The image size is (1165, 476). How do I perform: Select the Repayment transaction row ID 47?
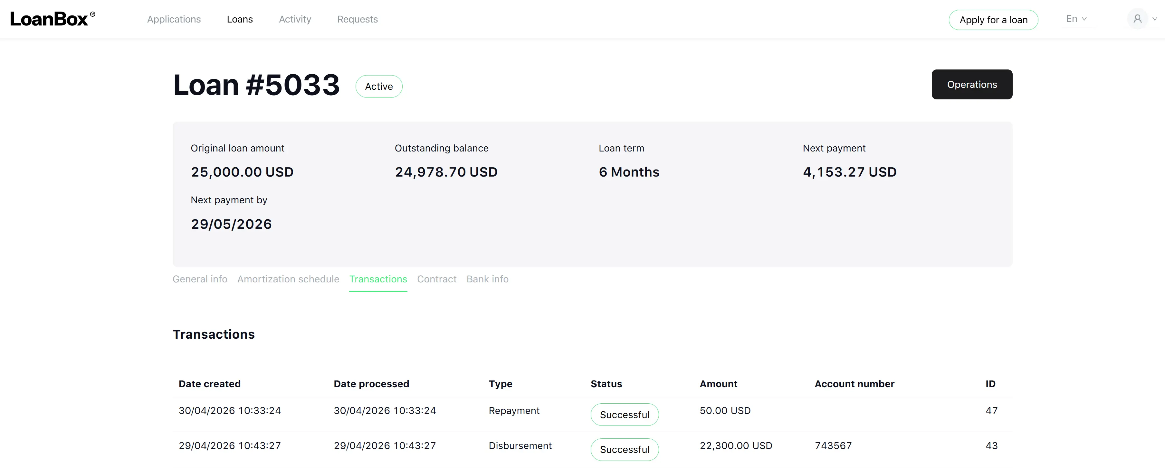592,415
